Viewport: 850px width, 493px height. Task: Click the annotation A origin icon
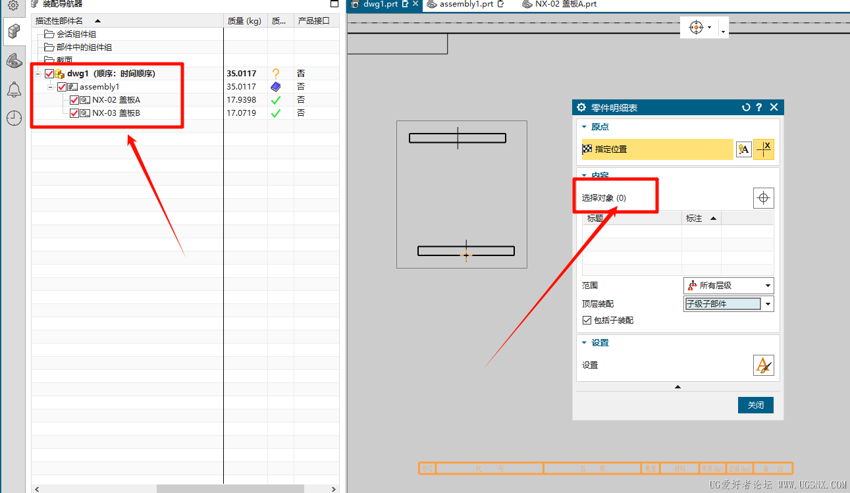click(743, 149)
